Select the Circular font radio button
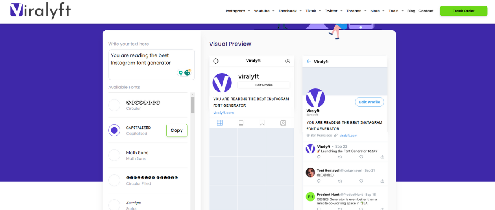The image size is (495, 210). [114, 105]
